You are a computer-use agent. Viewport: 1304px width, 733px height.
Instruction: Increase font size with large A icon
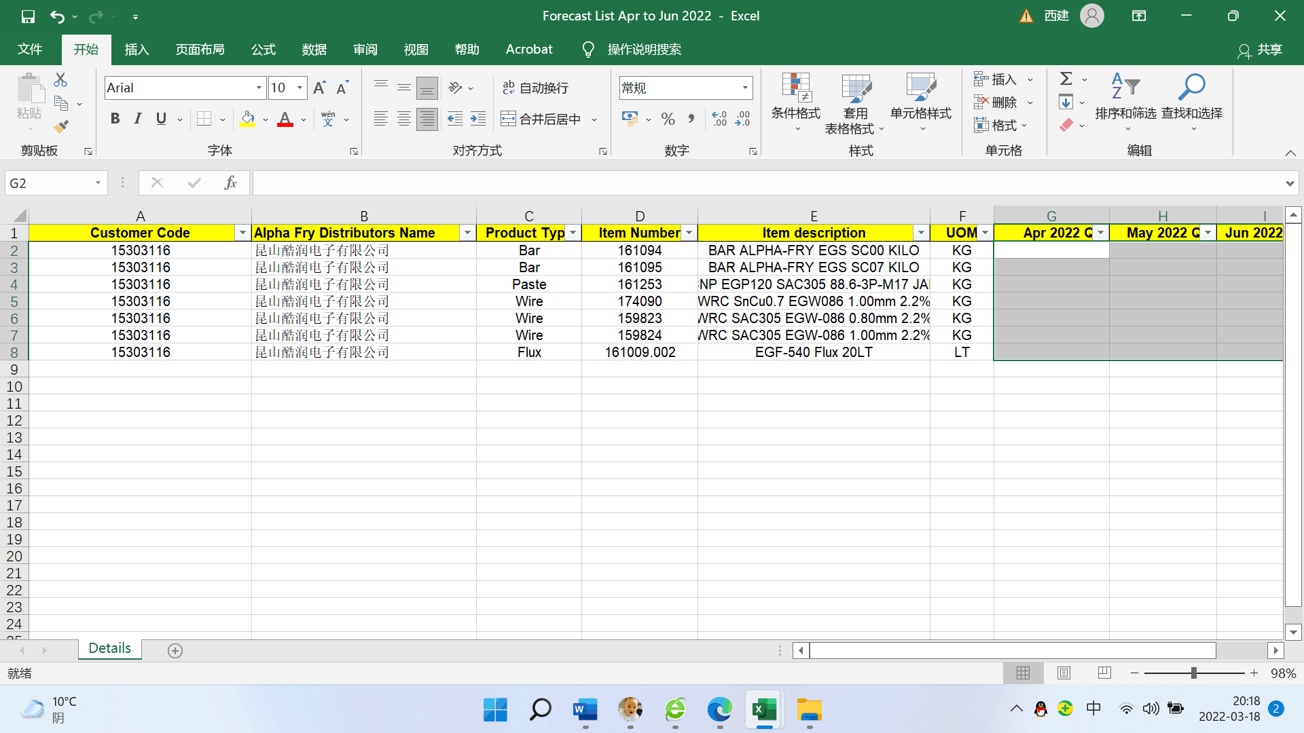tap(320, 88)
